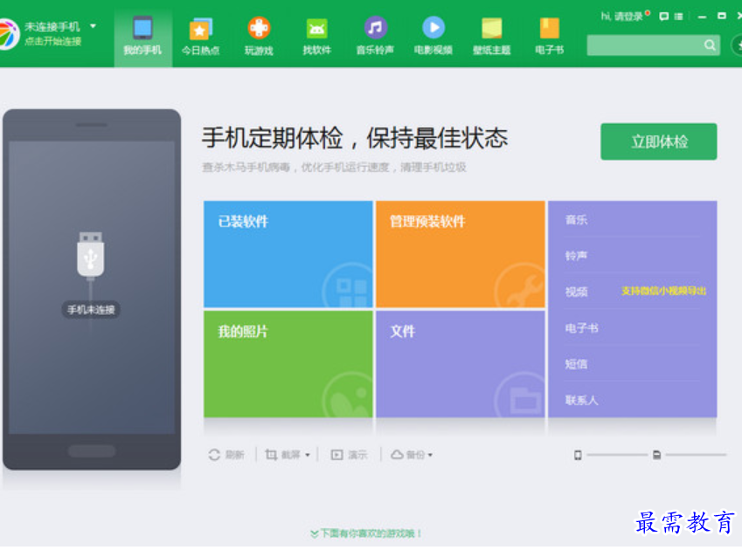Open the 文件 tile
The width and height of the screenshot is (742, 550).
point(461,364)
